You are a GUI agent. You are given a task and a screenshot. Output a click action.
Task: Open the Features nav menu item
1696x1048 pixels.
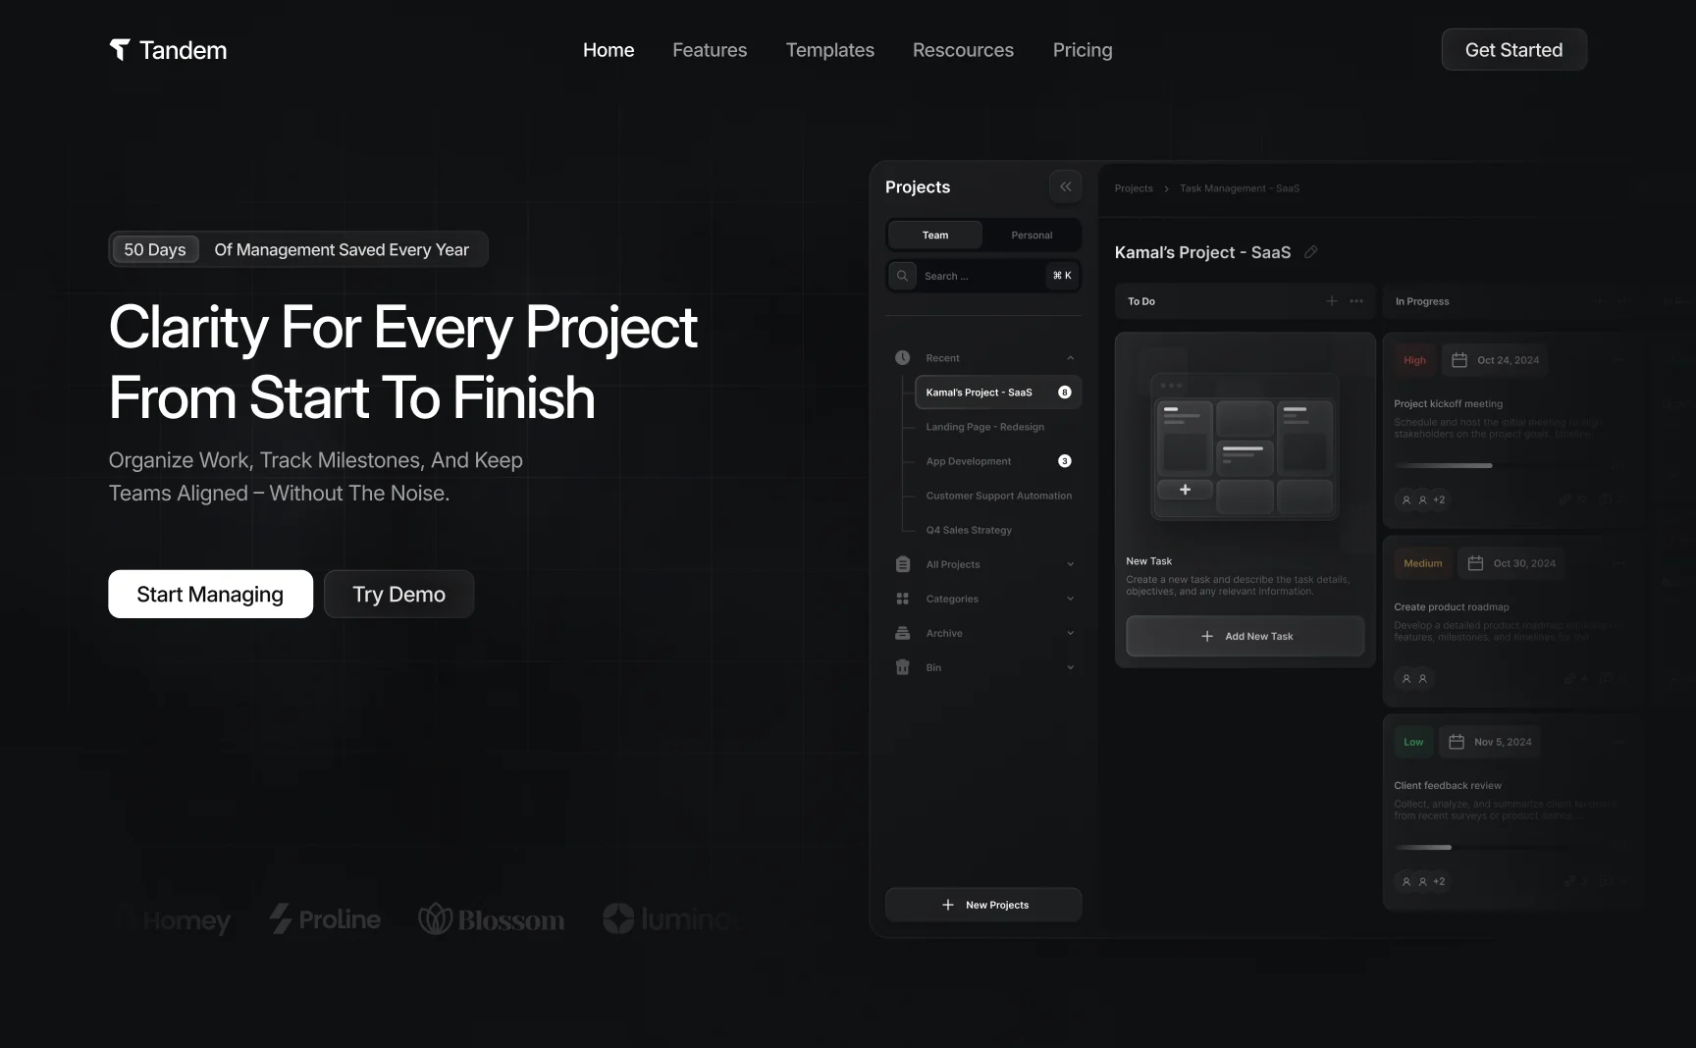pos(710,50)
